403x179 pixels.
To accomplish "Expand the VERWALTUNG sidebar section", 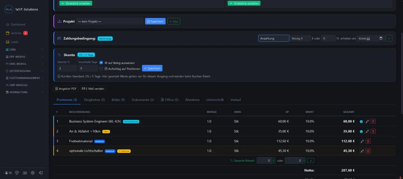I will pos(25,92).
